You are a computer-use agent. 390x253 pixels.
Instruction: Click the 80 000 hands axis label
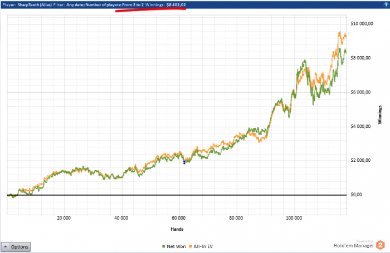pyautogui.click(x=236, y=218)
